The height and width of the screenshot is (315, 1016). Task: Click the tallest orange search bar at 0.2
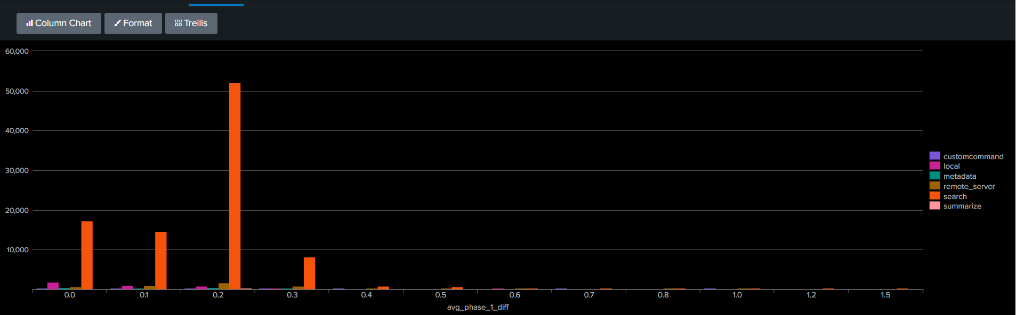click(235, 186)
